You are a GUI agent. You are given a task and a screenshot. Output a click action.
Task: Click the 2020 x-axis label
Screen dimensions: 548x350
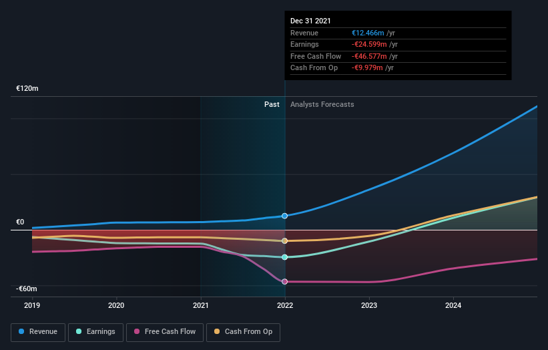click(x=116, y=305)
